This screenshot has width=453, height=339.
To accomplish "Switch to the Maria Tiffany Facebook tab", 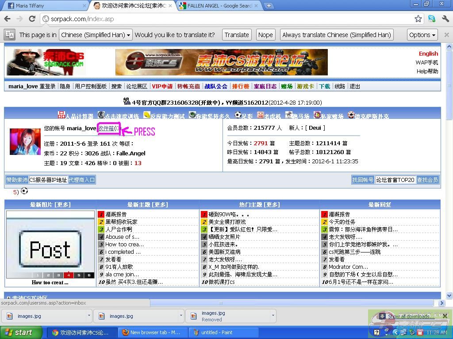I will coord(44,6).
